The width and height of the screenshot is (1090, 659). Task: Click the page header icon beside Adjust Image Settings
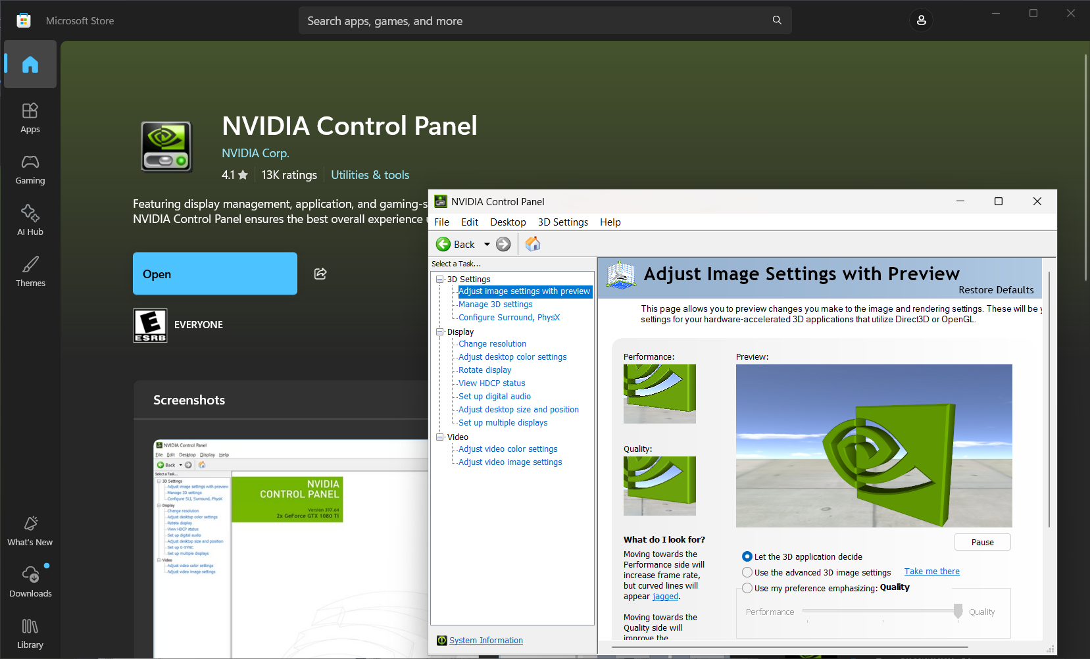[x=621, y=275]
